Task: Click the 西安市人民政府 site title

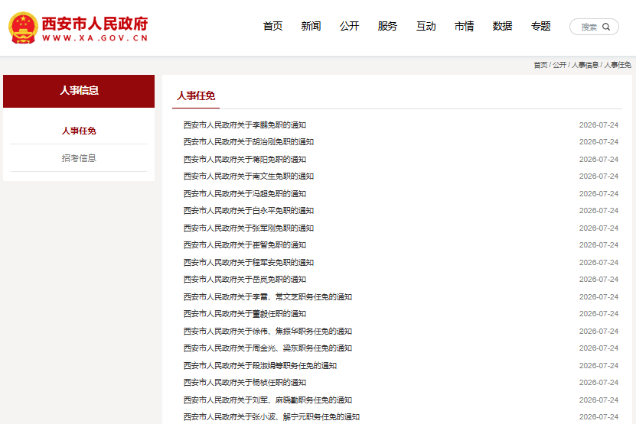Action: 95,24
